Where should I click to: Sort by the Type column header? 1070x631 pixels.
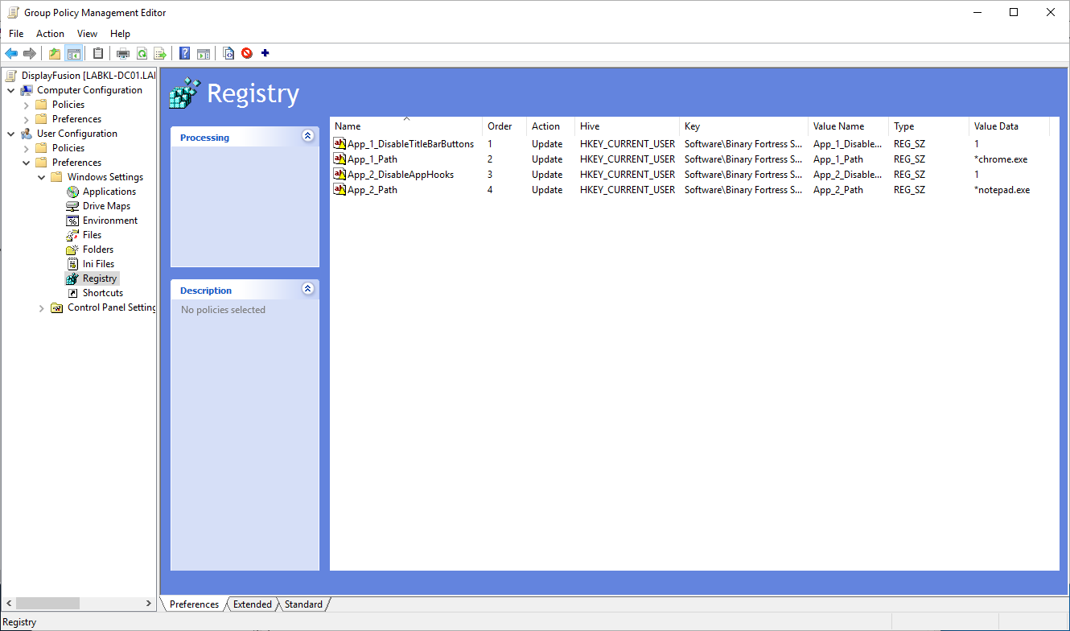(929, 126)
